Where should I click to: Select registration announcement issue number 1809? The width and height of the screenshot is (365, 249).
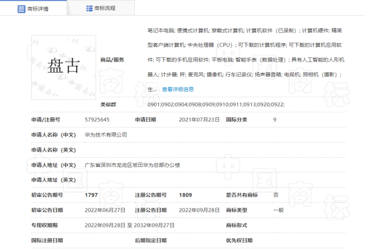186,195
